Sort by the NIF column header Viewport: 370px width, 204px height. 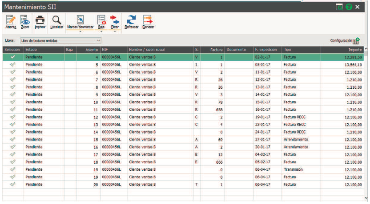[113, 50]
